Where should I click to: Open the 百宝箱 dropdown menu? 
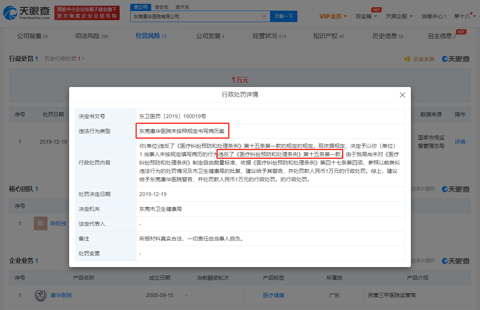(366, 16)
